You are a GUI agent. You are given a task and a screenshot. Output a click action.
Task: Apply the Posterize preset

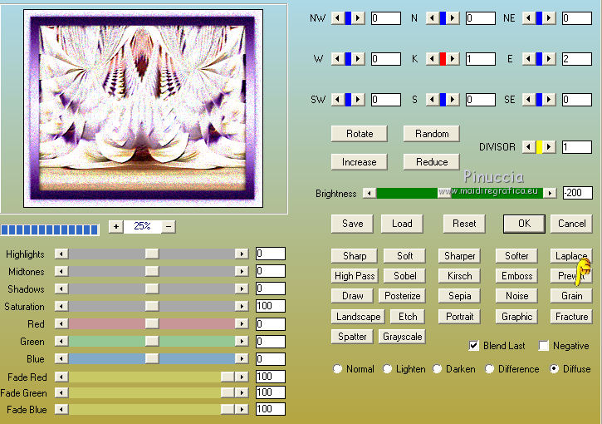coord(402,296)
